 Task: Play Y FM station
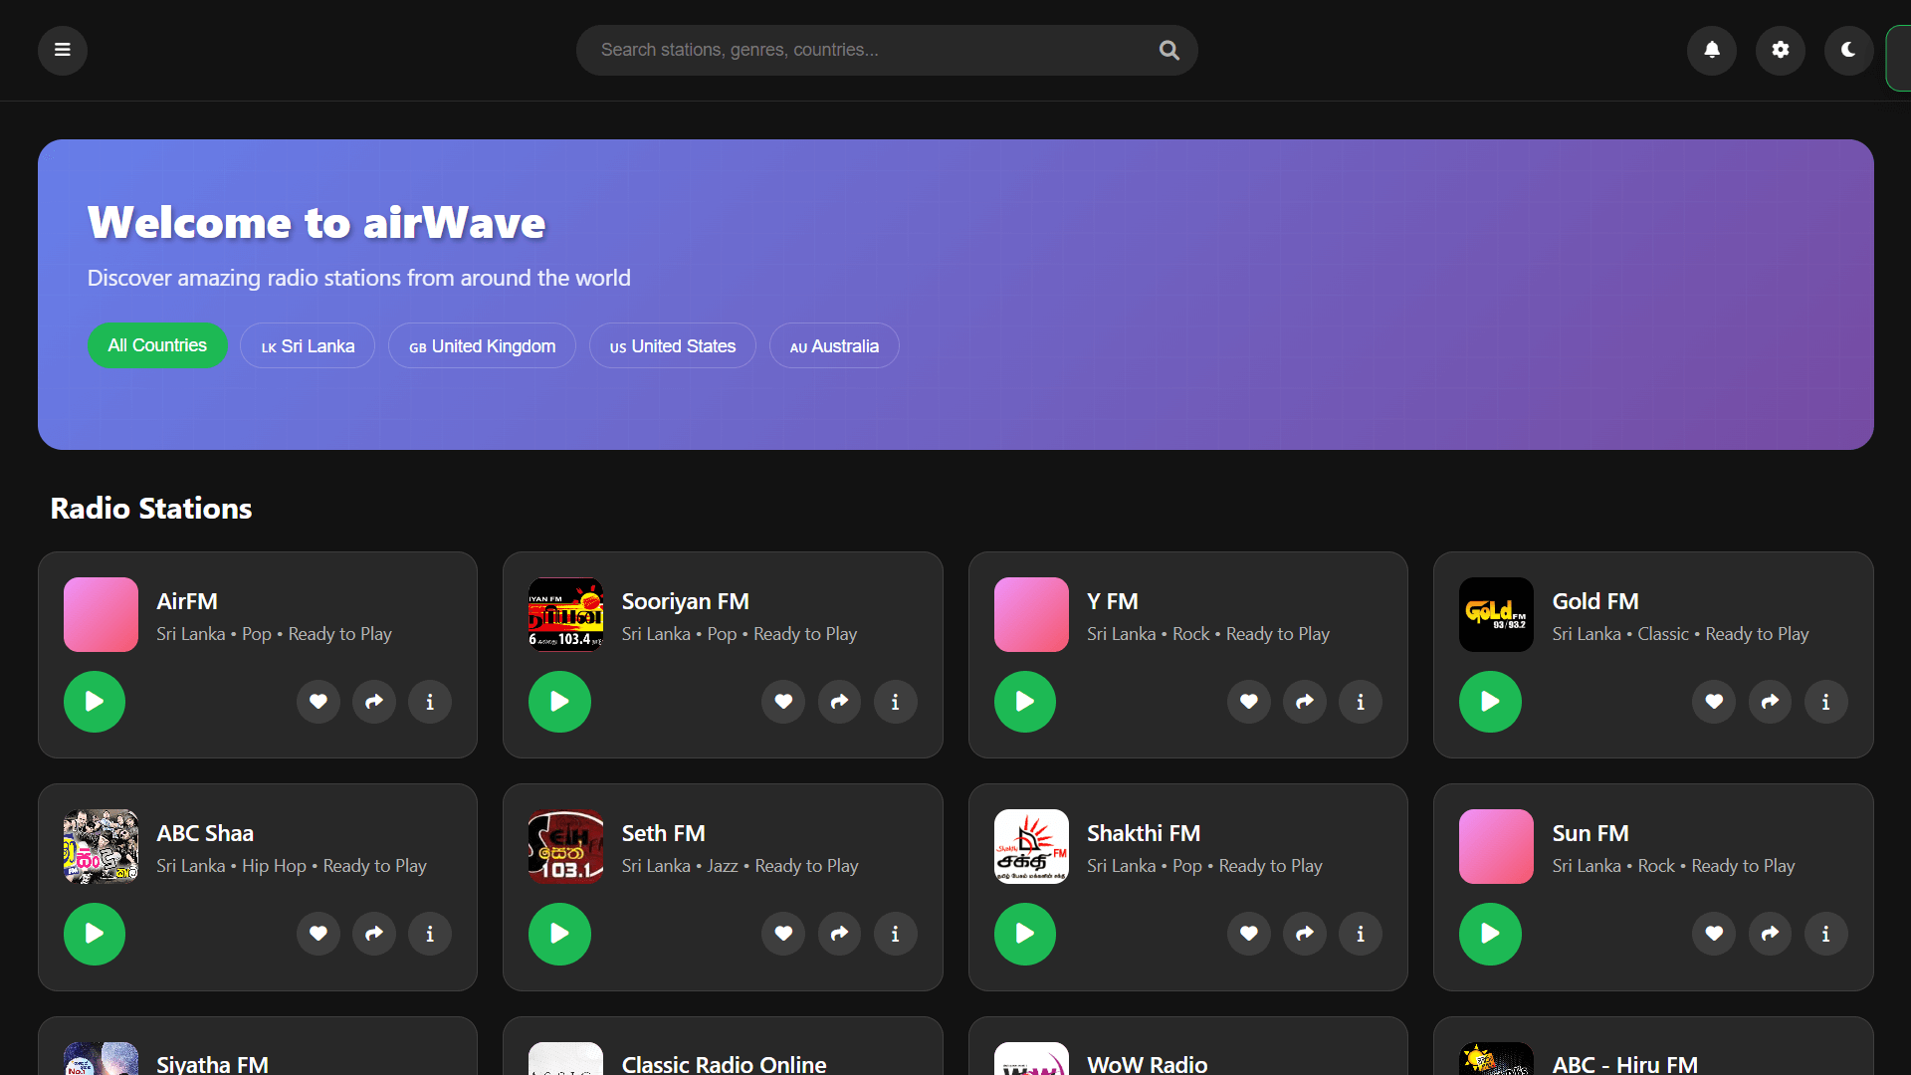[x=1025, y=702]
